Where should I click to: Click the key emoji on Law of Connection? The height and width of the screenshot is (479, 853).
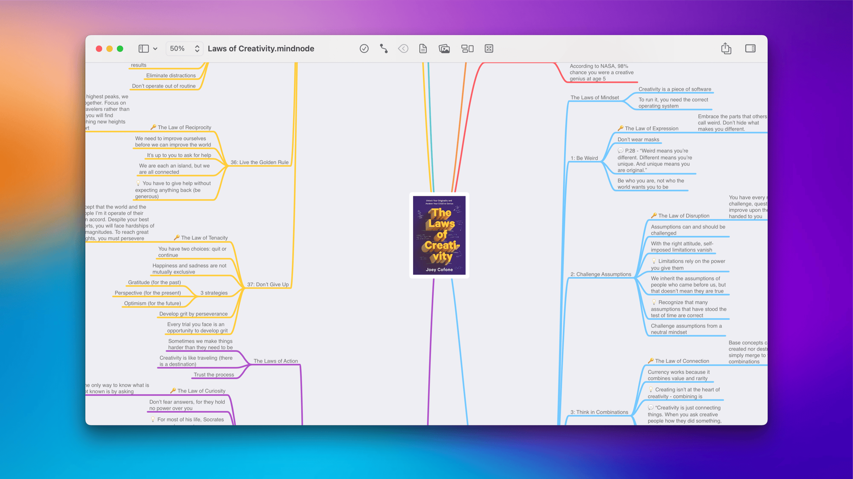point(651,360)
